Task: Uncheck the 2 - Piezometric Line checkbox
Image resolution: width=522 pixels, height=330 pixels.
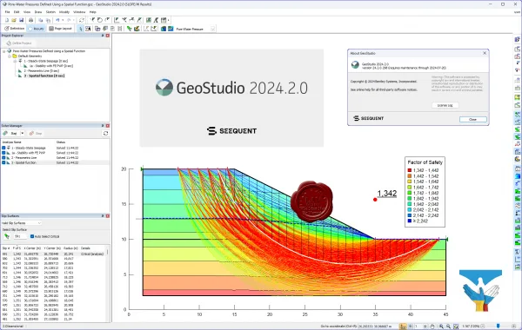Action: [3, 158]
